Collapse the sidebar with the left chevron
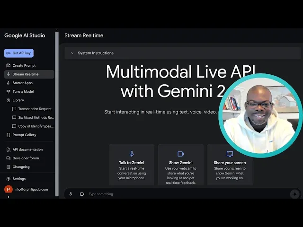The height and width of the screenshot is (227, 303). point(9,197)
